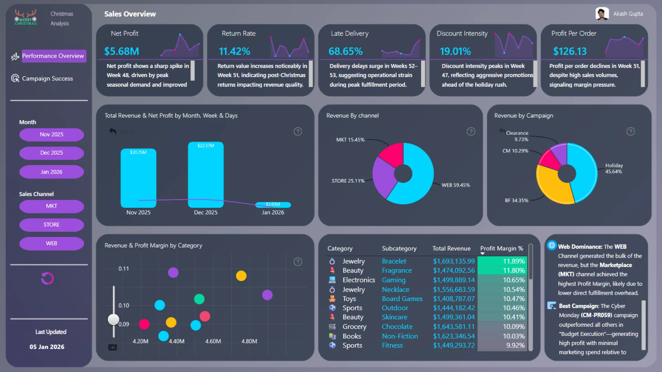
Task: Click help icon on Revenue & Profit Margin scatter
Action: tap(298, 262)
